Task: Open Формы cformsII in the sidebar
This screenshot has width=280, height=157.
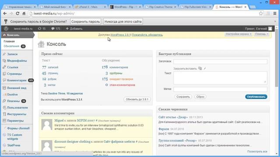Action: point(18,128)
